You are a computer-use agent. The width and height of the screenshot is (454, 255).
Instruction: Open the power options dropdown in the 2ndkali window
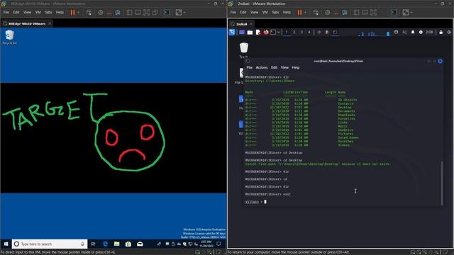(305, 13)
